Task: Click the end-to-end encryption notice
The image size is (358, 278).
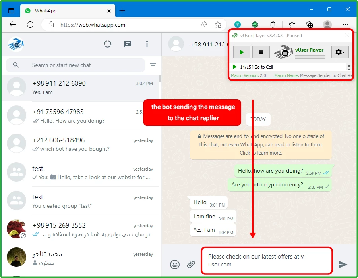Action: pyautogui.click(x=261, y=145)
